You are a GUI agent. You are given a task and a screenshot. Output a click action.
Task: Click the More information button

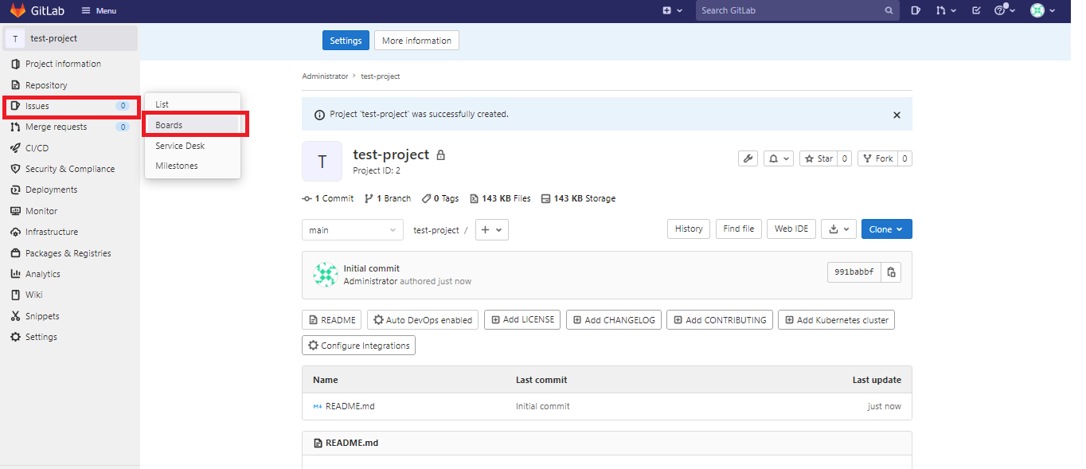[416, 41]
